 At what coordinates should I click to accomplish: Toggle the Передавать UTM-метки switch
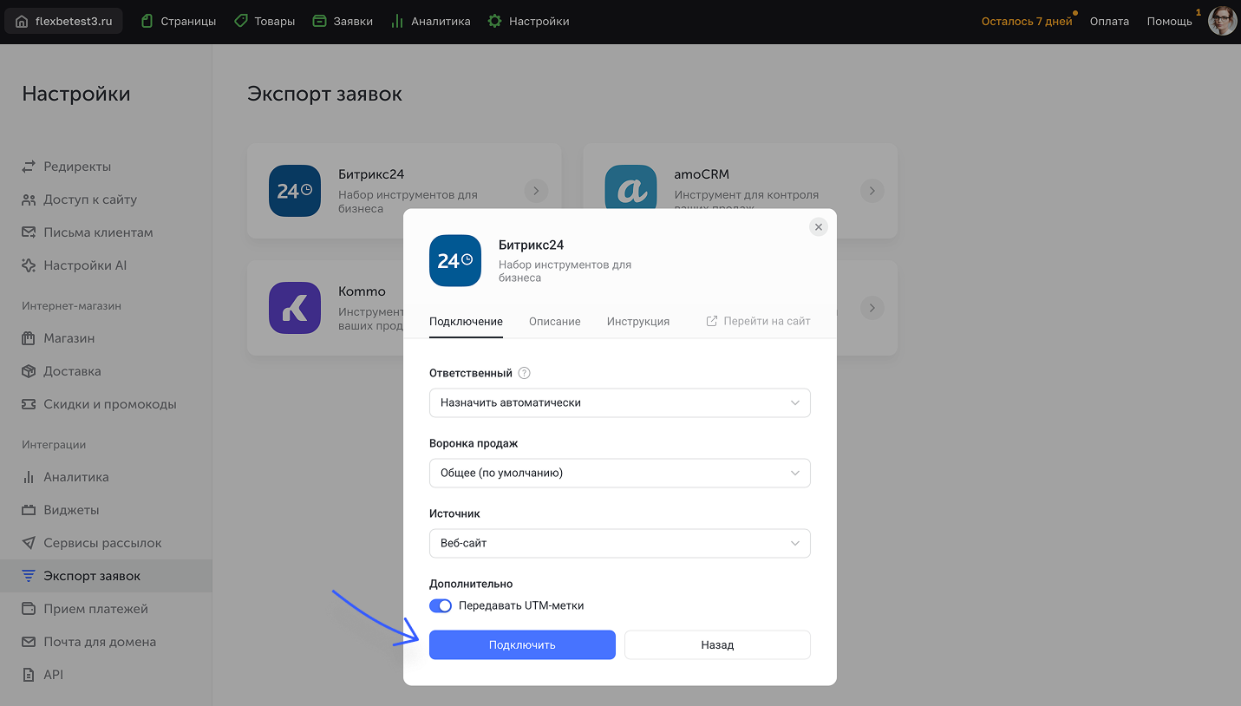pos(441,605)
